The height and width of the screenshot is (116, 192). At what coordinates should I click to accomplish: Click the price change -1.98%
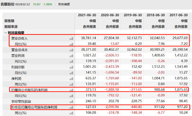47,4
